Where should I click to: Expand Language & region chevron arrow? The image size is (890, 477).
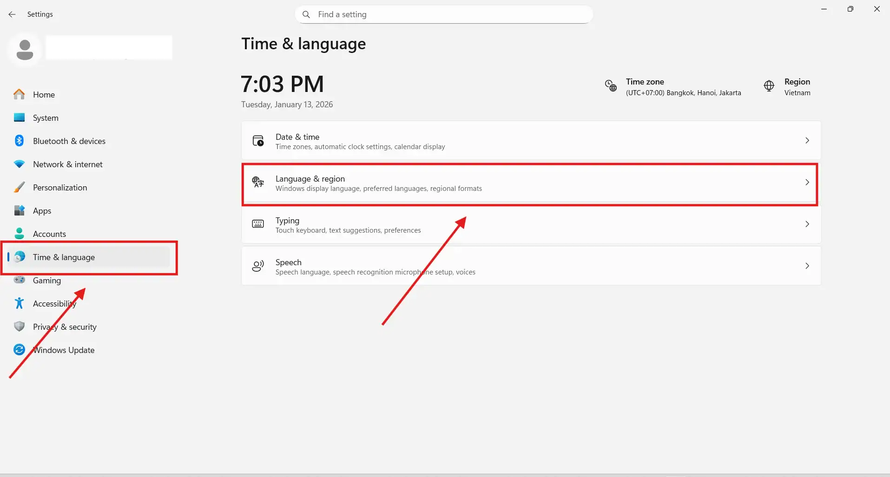[807, 182]
